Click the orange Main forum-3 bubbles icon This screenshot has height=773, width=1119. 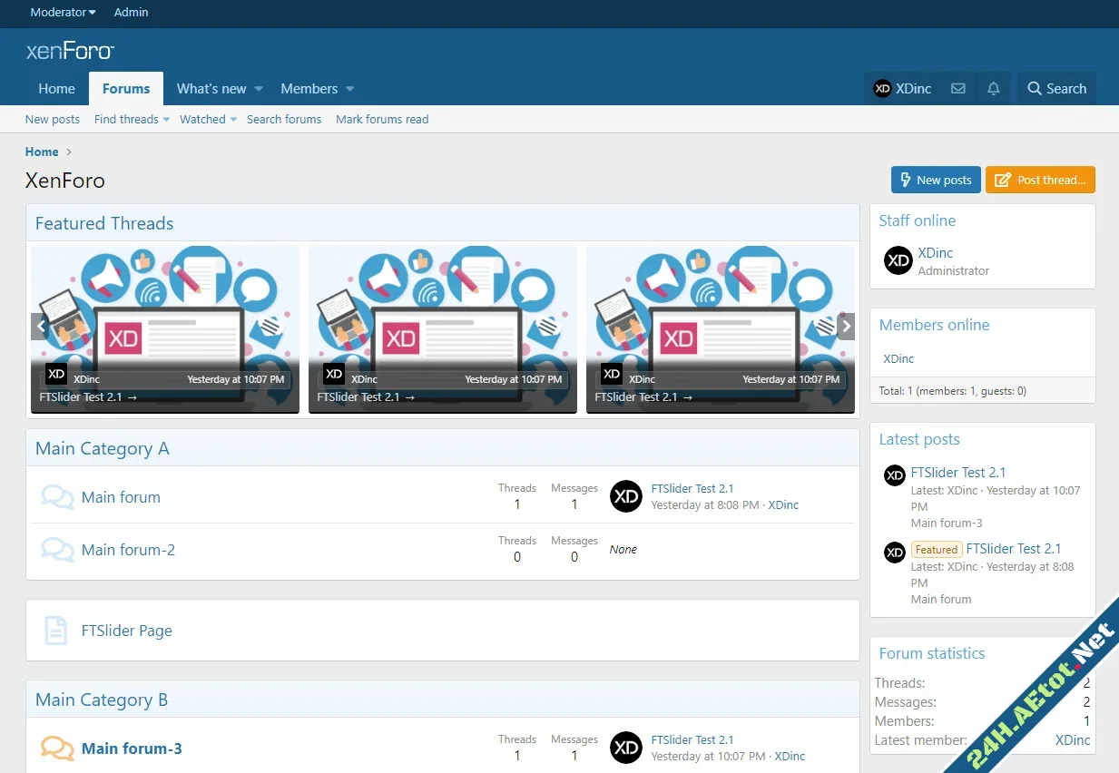(x=57, y=749)
